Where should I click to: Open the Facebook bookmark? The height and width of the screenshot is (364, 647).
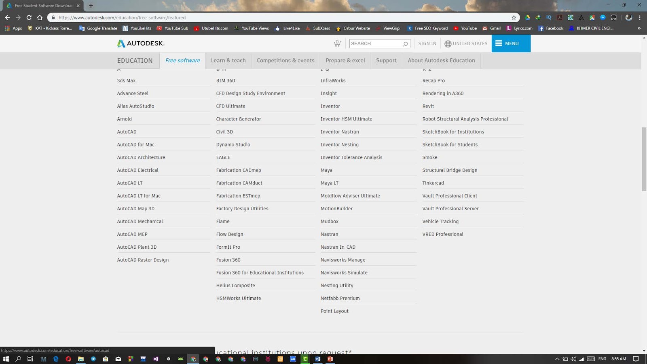551,28
